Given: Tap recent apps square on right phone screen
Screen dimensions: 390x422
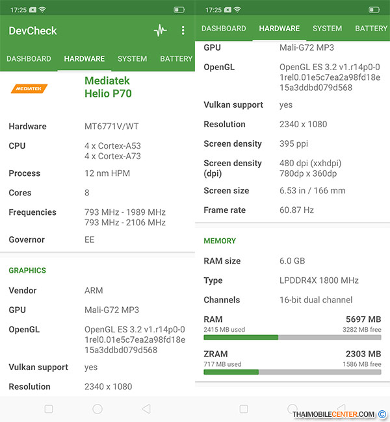Looking at the screenshot, I should point(244,409).
